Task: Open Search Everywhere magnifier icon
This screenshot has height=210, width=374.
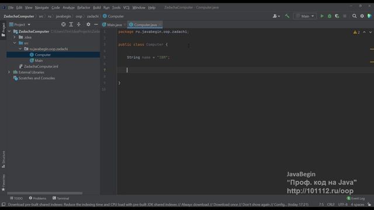Action: pos(355,16)
